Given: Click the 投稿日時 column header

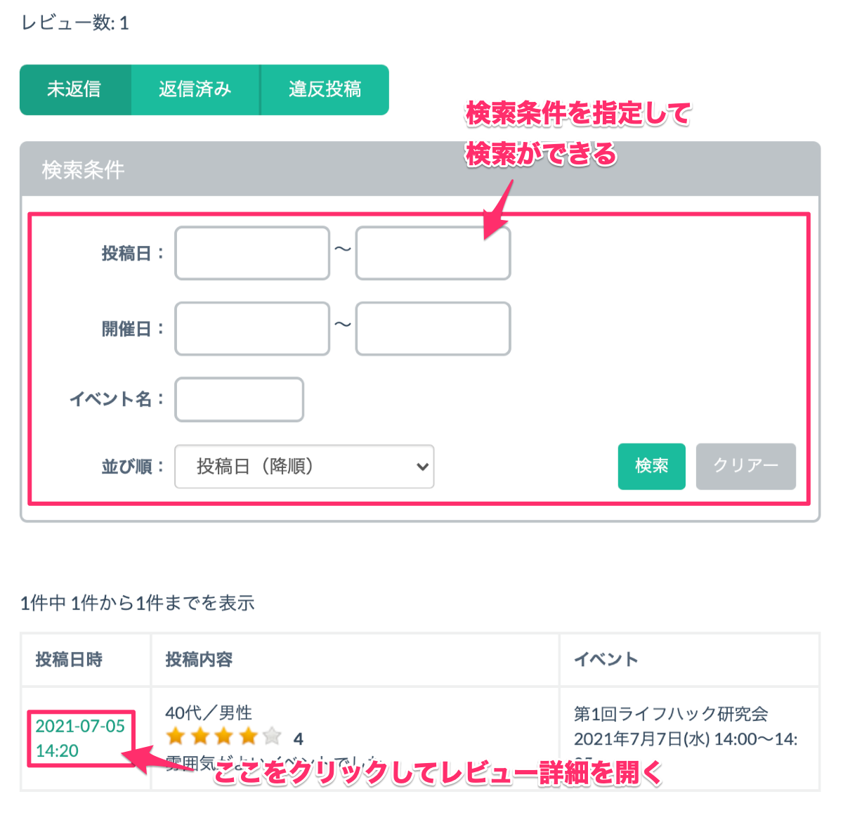Looking at the screenshot, I should pos(69,660).
